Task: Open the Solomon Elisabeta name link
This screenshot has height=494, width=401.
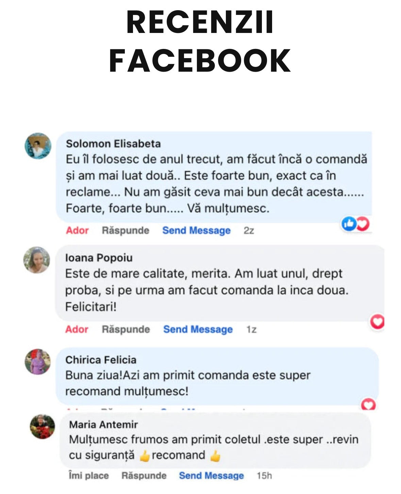Action: click(x=113, y=143)
